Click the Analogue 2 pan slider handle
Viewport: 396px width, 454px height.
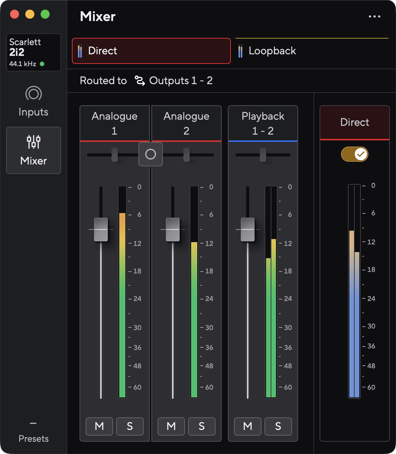click(x=187, y=155)
